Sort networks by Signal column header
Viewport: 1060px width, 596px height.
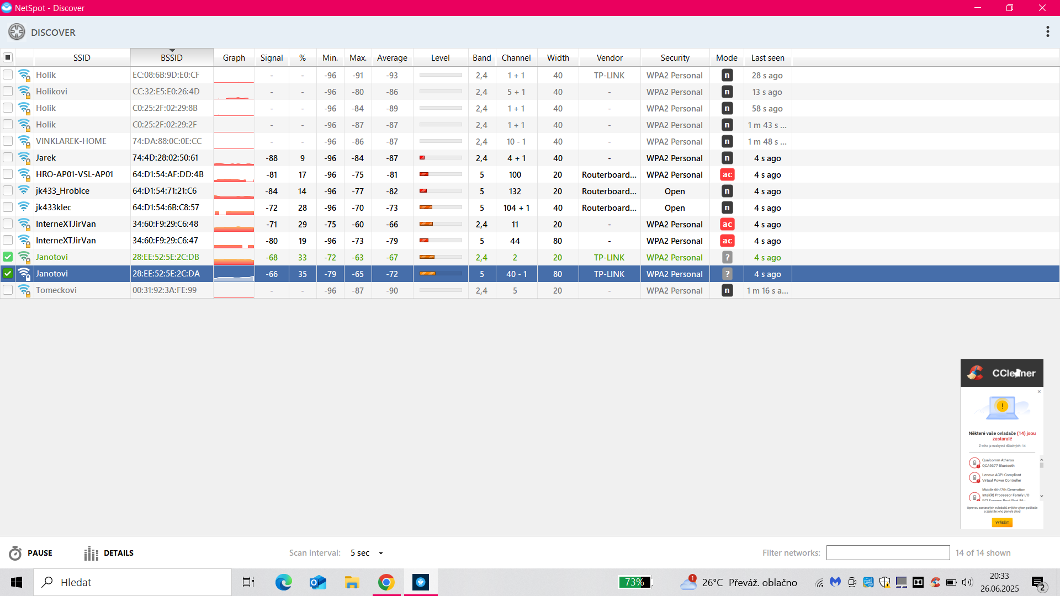click(271, 57)
